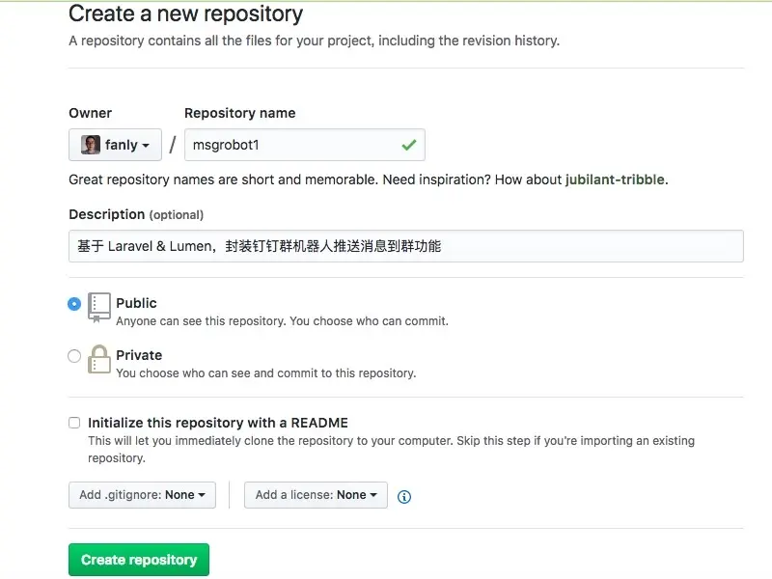The height and width of the screenshot is (579, 772).
Task: Click the green checkmark in repository name
Action: [408, 145]
